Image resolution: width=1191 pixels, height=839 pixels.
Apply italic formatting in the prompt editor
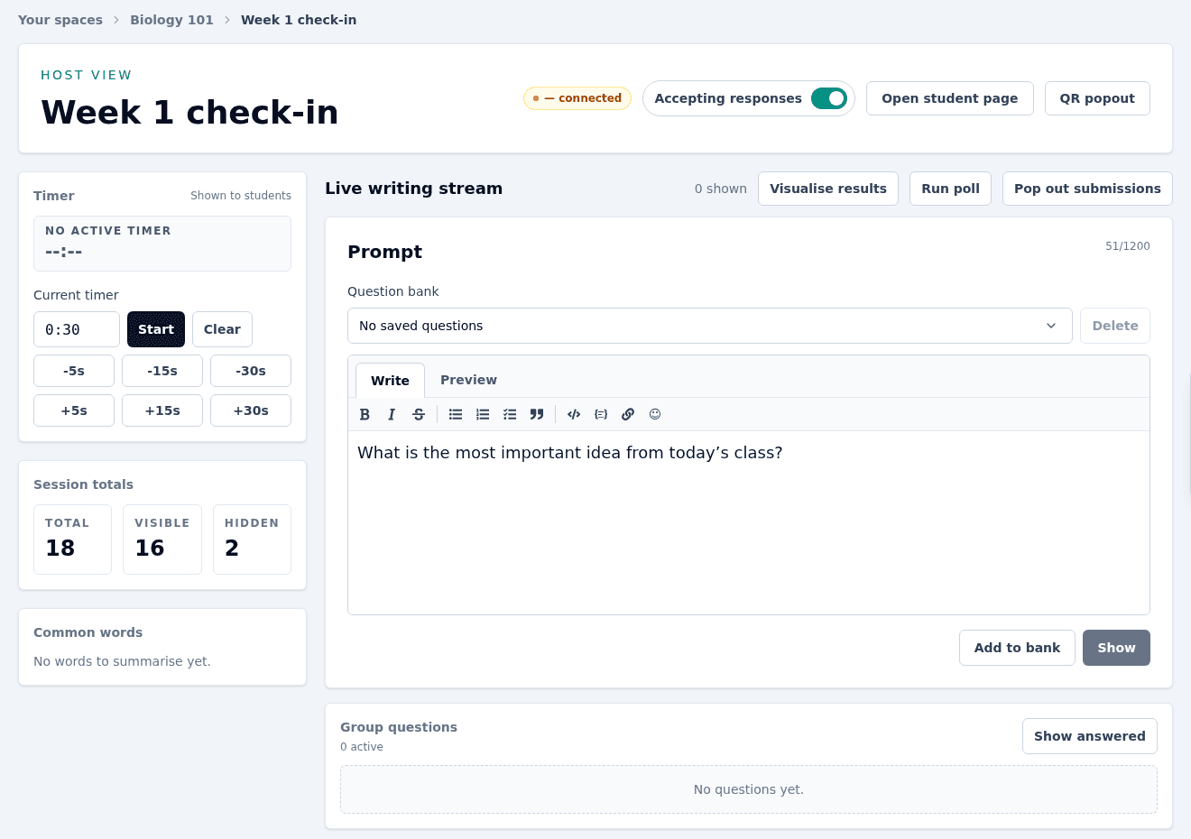pos(392,414)
